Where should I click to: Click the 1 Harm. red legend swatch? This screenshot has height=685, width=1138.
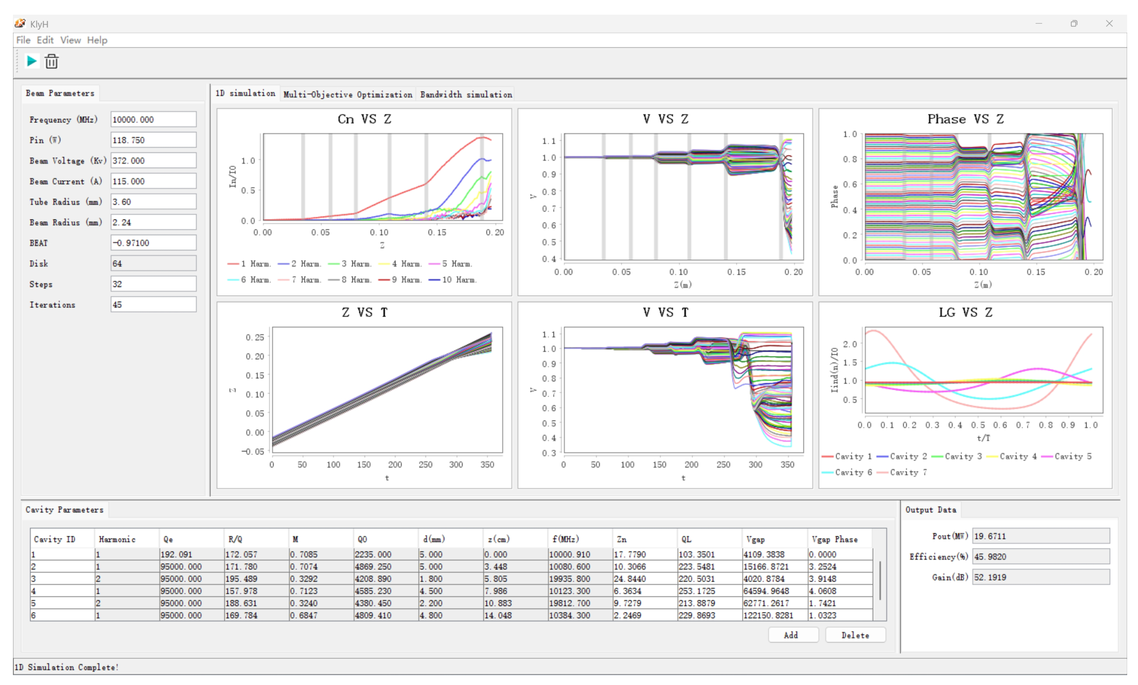pyautogui.click(x=233, y=264)
